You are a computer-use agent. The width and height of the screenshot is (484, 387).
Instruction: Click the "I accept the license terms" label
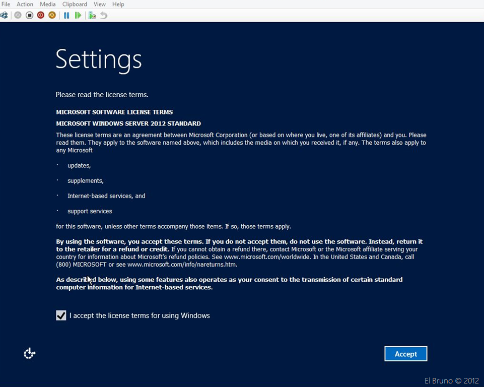click(140, 315)
